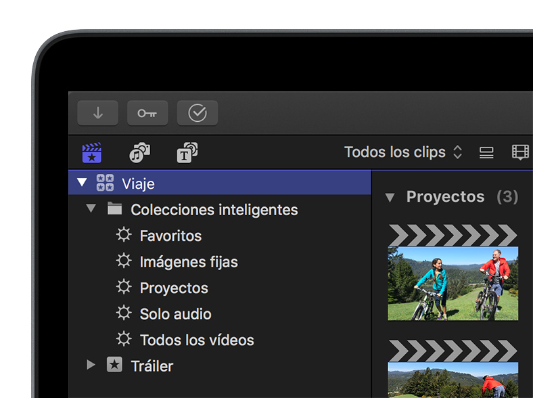This screenshot has width=533, height=398.
Task: Open the Photos and Audio sidebar
Action: tap(139, 153)
